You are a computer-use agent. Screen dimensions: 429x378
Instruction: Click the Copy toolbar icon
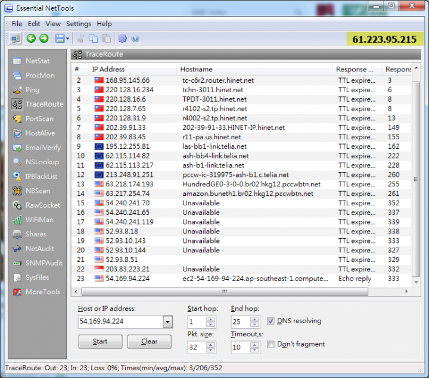pyautogui.click(x=94, y=39)
